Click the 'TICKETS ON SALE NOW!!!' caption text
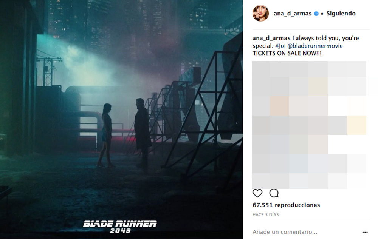 click(x=287, y=53)
